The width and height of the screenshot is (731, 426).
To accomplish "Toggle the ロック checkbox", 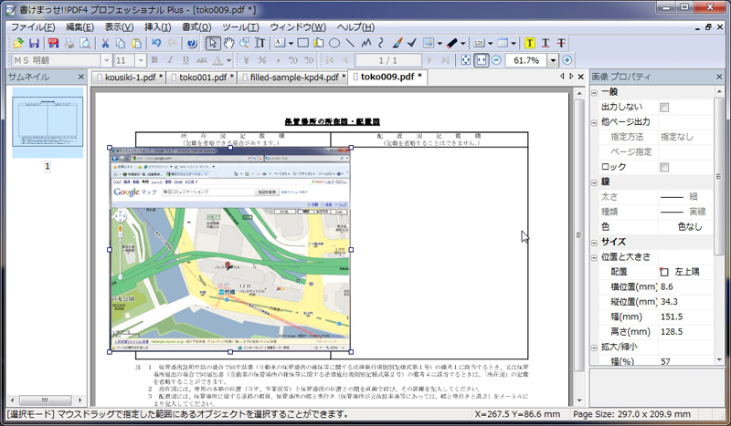I will (664, 167).
